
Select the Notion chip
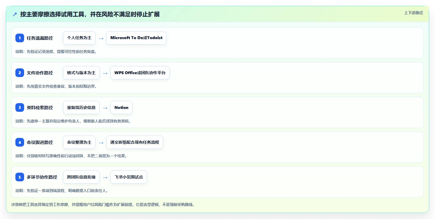(121, 107)
